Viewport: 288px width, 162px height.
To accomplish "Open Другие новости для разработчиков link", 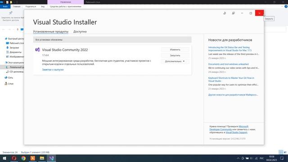I will 233,95.
